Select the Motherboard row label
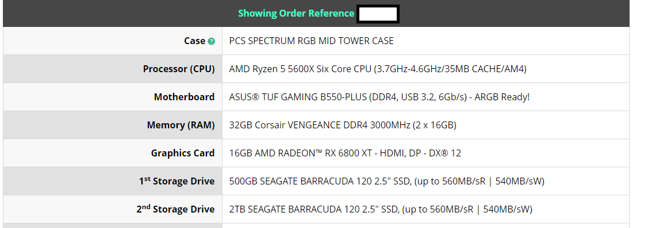 [x=184, y=97]
